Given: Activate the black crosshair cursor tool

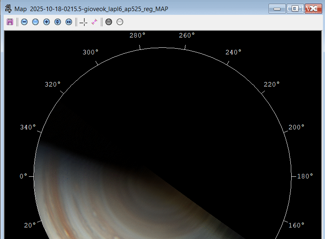Looking at the screenshot, I should 84,22.
